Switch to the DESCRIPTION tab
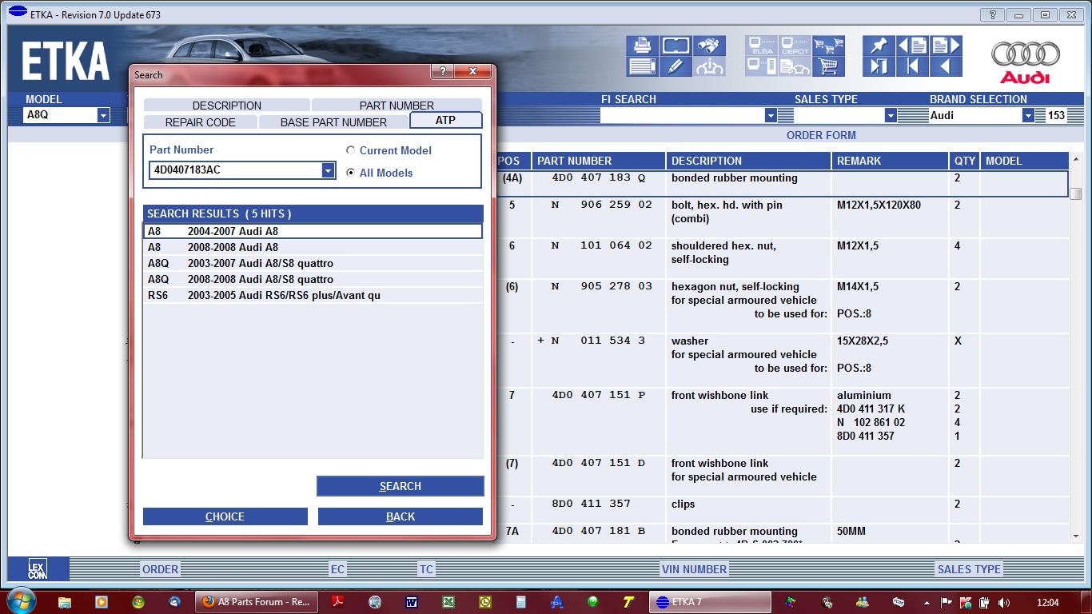The height and width of the screenshot is (614, 1092). pyautogui.click(x=227, y=105)
